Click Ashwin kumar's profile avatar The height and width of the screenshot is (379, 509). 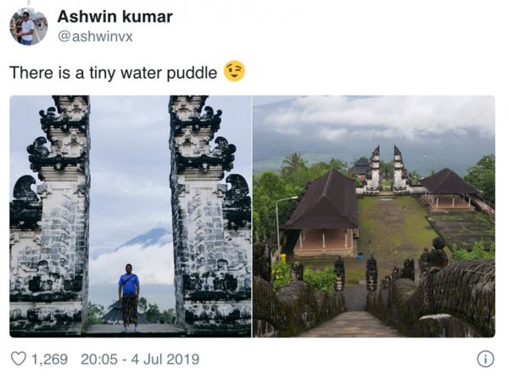pyautogui.click(x=28, y=26)
